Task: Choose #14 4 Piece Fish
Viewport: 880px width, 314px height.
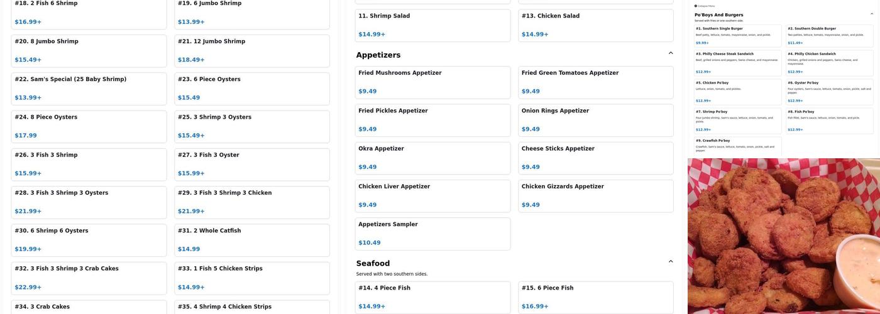Action: point(433,297)
